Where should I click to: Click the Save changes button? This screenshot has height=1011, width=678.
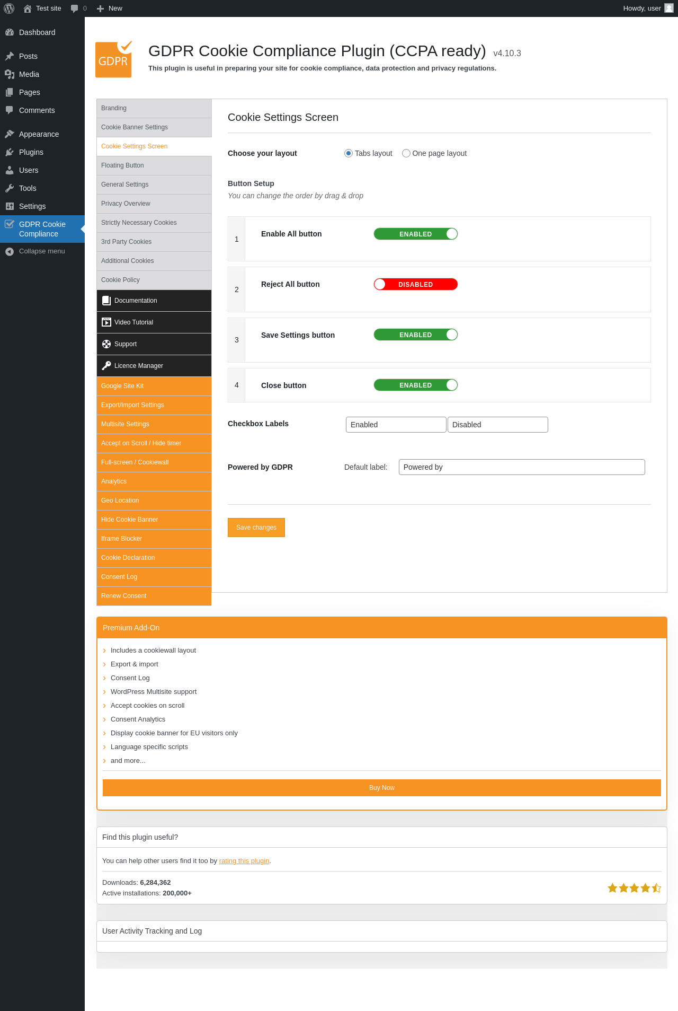tap(256, 528)
